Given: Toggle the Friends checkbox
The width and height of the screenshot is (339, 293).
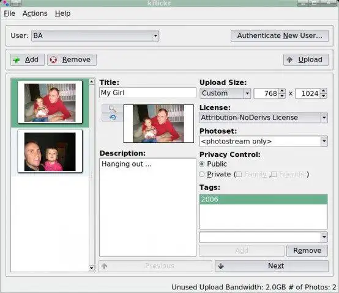Looking at the screenshot, I should click(274, 174).
